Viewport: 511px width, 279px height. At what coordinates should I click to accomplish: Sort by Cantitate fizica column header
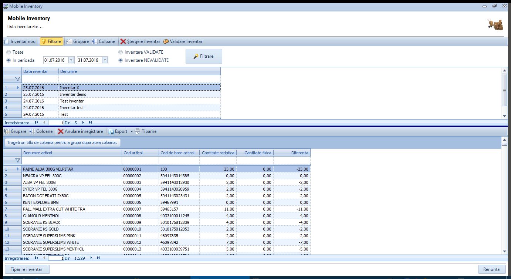(x=255, y=153)
